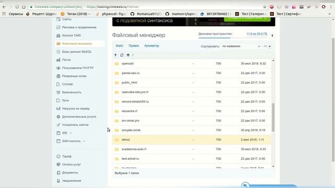Select the sovyata-omsk folder

click(x=192, y=130)
